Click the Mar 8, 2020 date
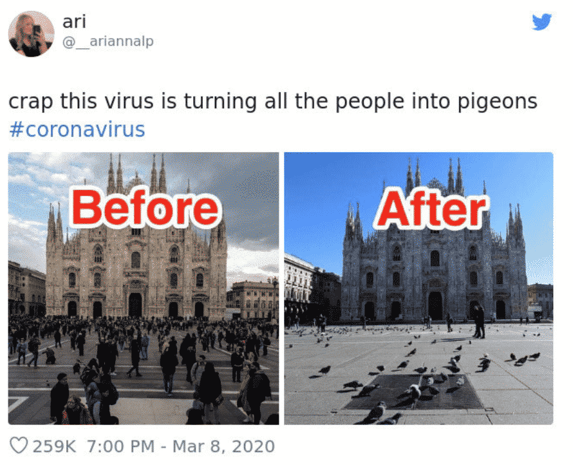The width and height of the screenshot is (573, 465). point(223,446)
